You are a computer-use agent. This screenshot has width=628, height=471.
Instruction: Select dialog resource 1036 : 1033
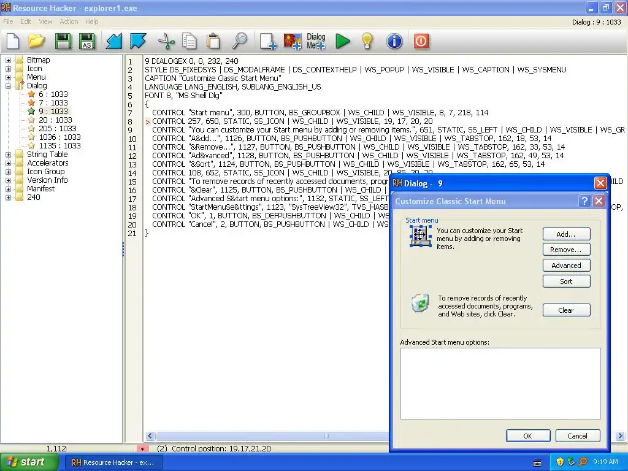click(x=59, y=137)
